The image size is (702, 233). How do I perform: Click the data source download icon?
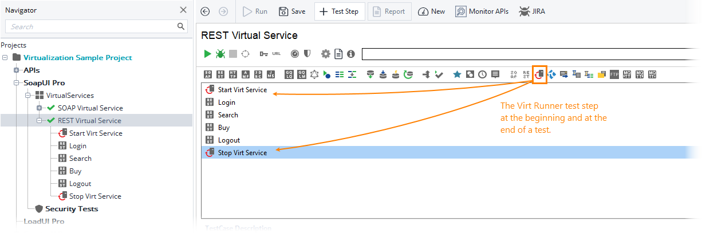(x=370, y=74)
